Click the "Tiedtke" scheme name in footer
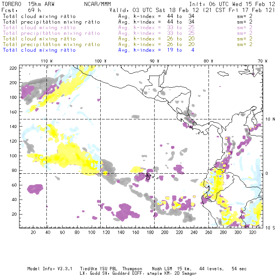 pos(89,269)
